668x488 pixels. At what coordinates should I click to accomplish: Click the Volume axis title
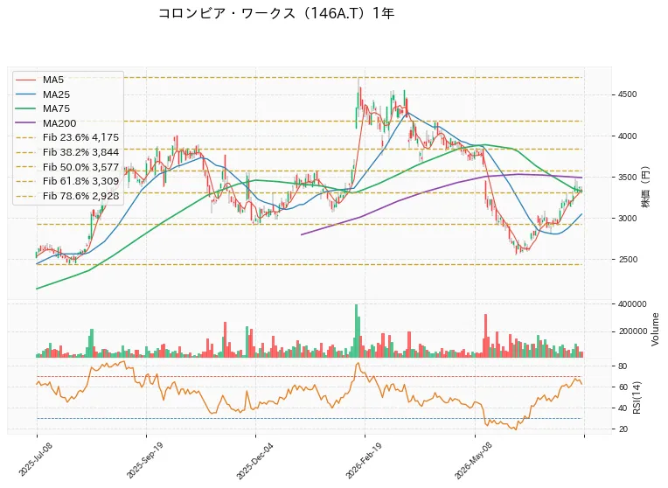tap(655, 330)
